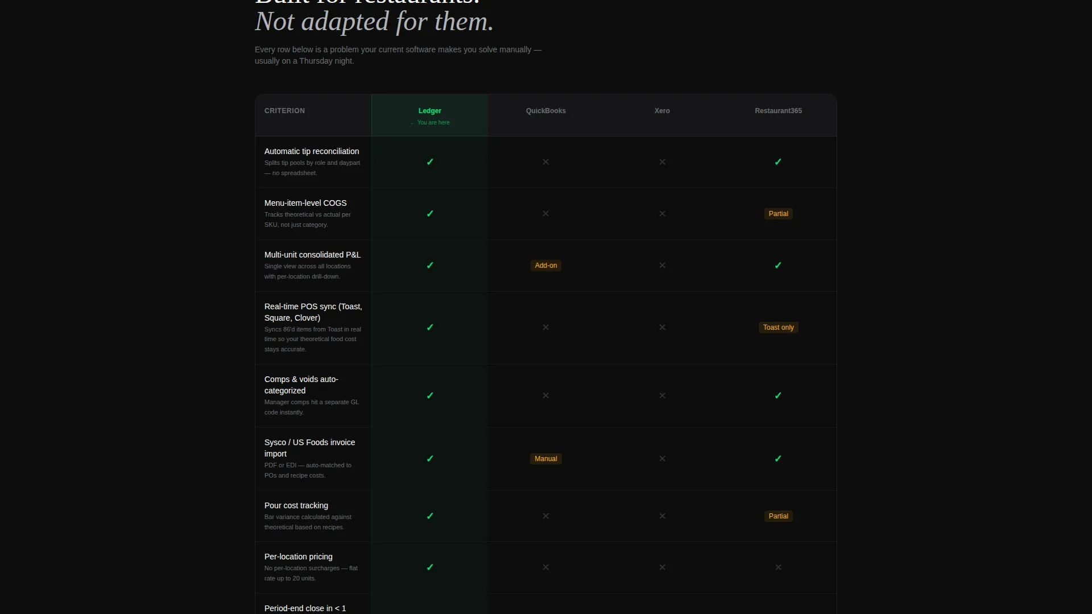The height and width of the screenshot is (614, 1092).
Task: Click Ledger checkmark for Per-location pricing
Action: point(430,567)
